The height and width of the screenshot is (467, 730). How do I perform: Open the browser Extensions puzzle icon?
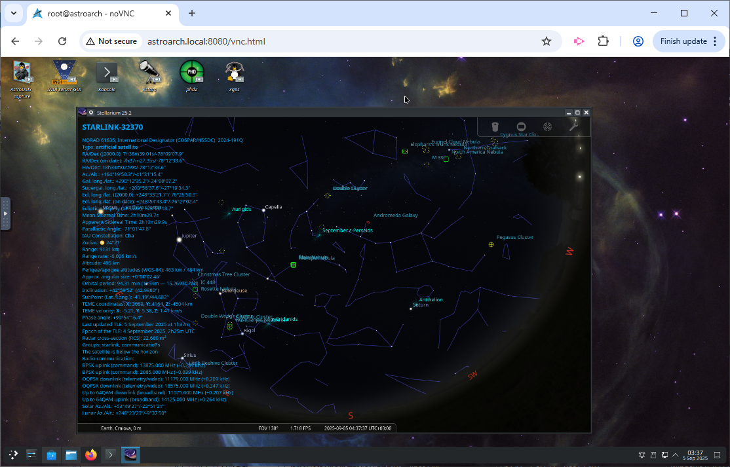603,41
